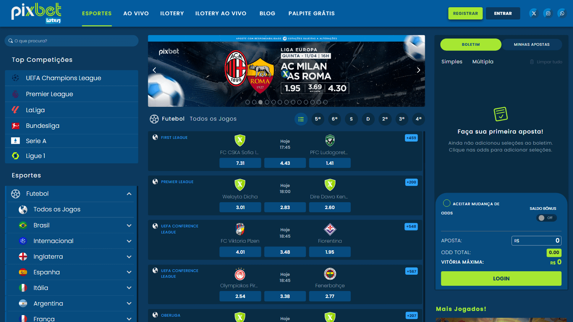Screen dimensions: 573x322
Task: Expand the Espanha competitions
Action: 129,272
